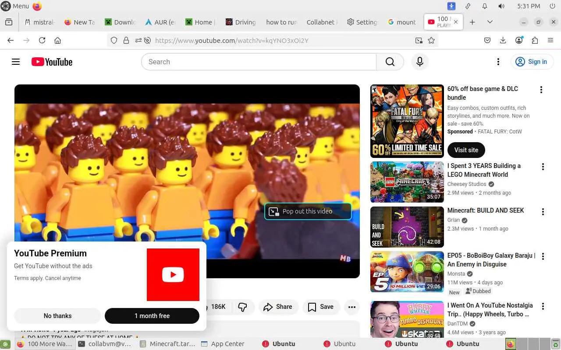Open the volume control in top panel
561x350 pixels.
pos(501,6)
